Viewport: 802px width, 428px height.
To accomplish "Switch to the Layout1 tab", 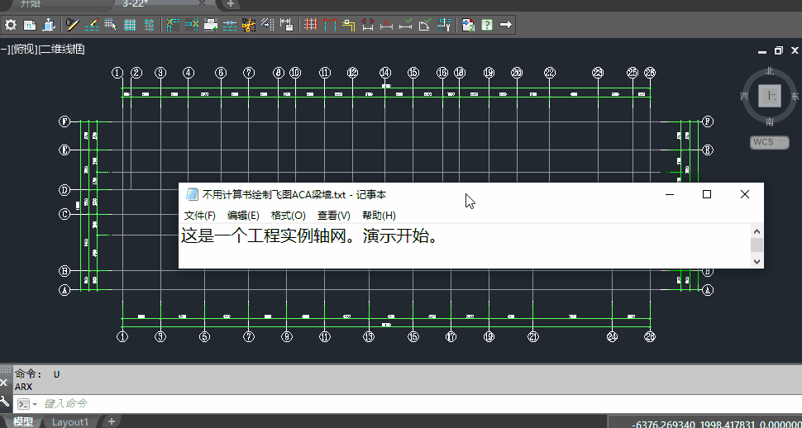I will point(70,422).
